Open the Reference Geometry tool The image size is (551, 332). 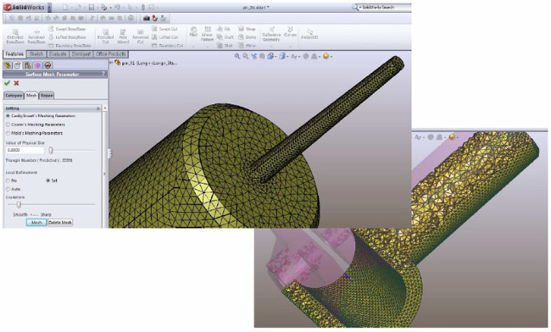(271, 35)
